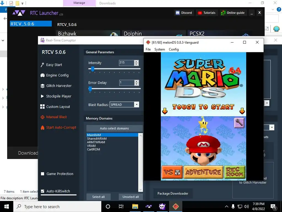This screenshot has width=282, height=212.
Task: Disable the Auto-KillSwitch checkbox
Action: (43, 191)
